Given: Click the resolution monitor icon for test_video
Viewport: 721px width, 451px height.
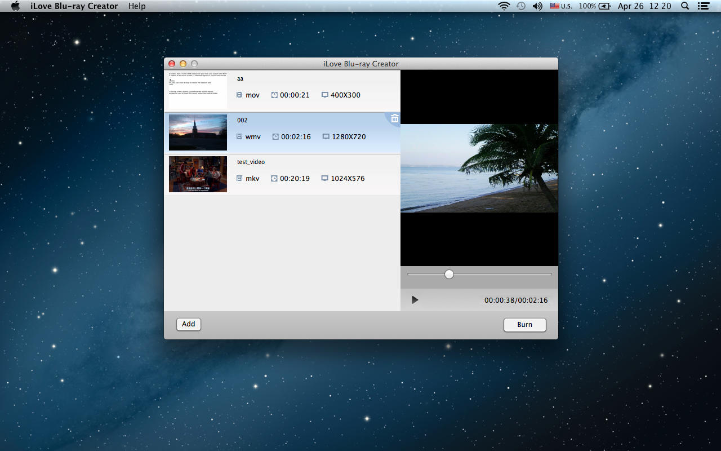Looking at the screenshot, I should pos(324,179).
